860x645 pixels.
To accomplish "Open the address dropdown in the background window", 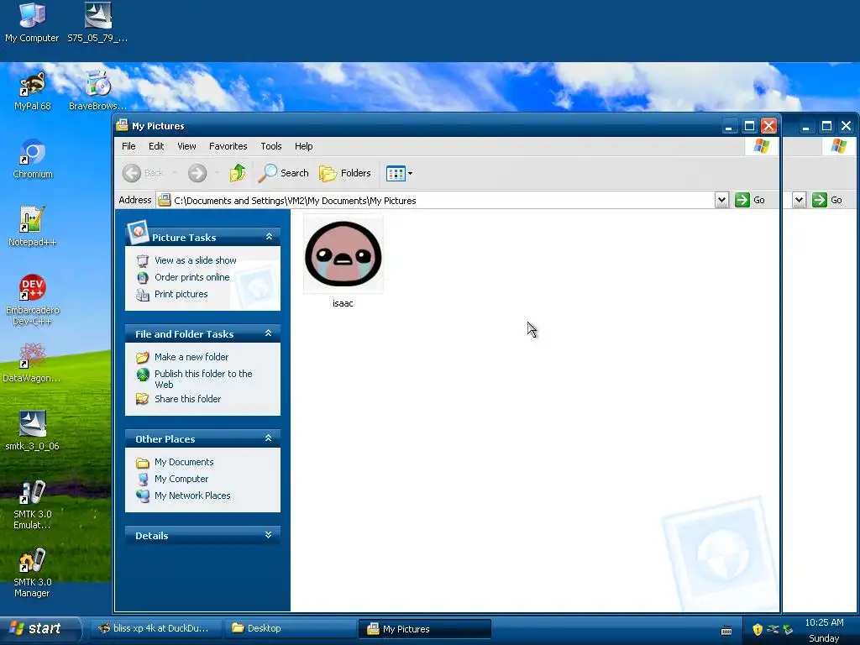I will click(800, 200).
